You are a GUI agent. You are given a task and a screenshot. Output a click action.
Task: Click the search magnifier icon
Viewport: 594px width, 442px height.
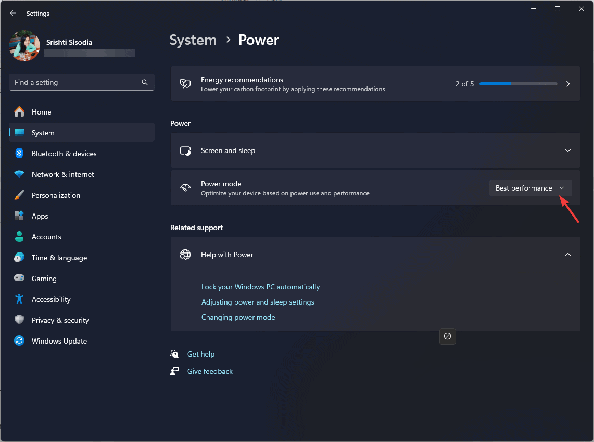click(145, 82)
